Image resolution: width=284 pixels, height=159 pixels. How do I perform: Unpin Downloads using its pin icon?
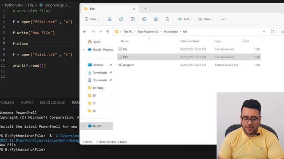(110, 72)
